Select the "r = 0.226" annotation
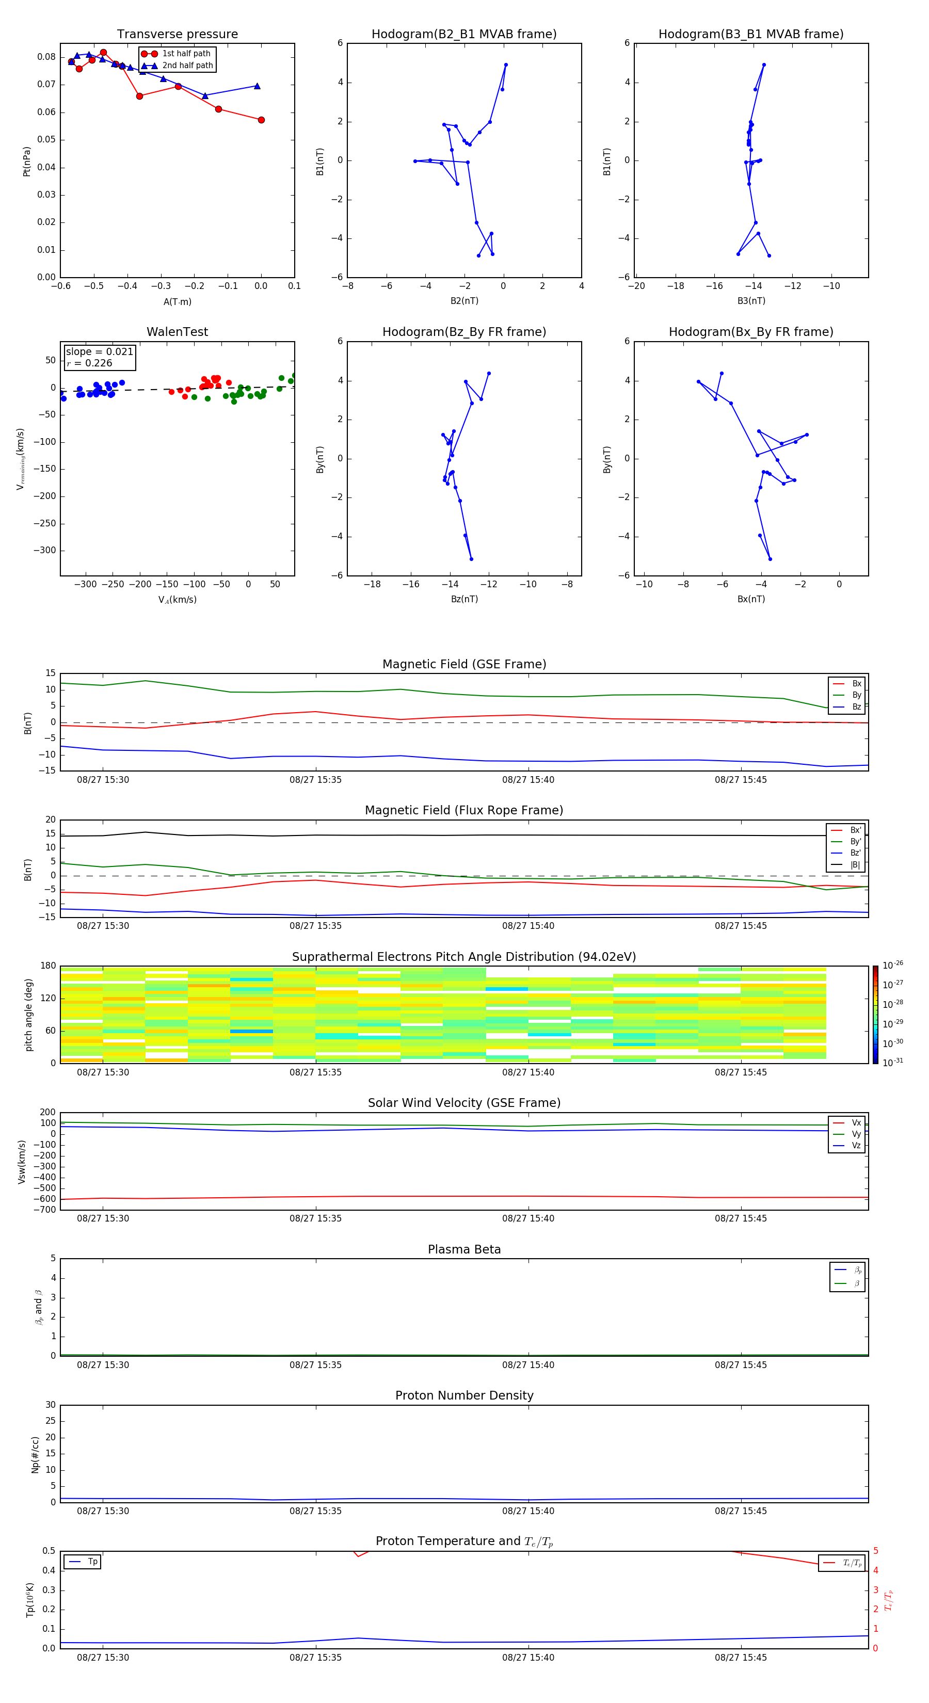Screen dimensions: 929x1703 (x=89, y=363)
